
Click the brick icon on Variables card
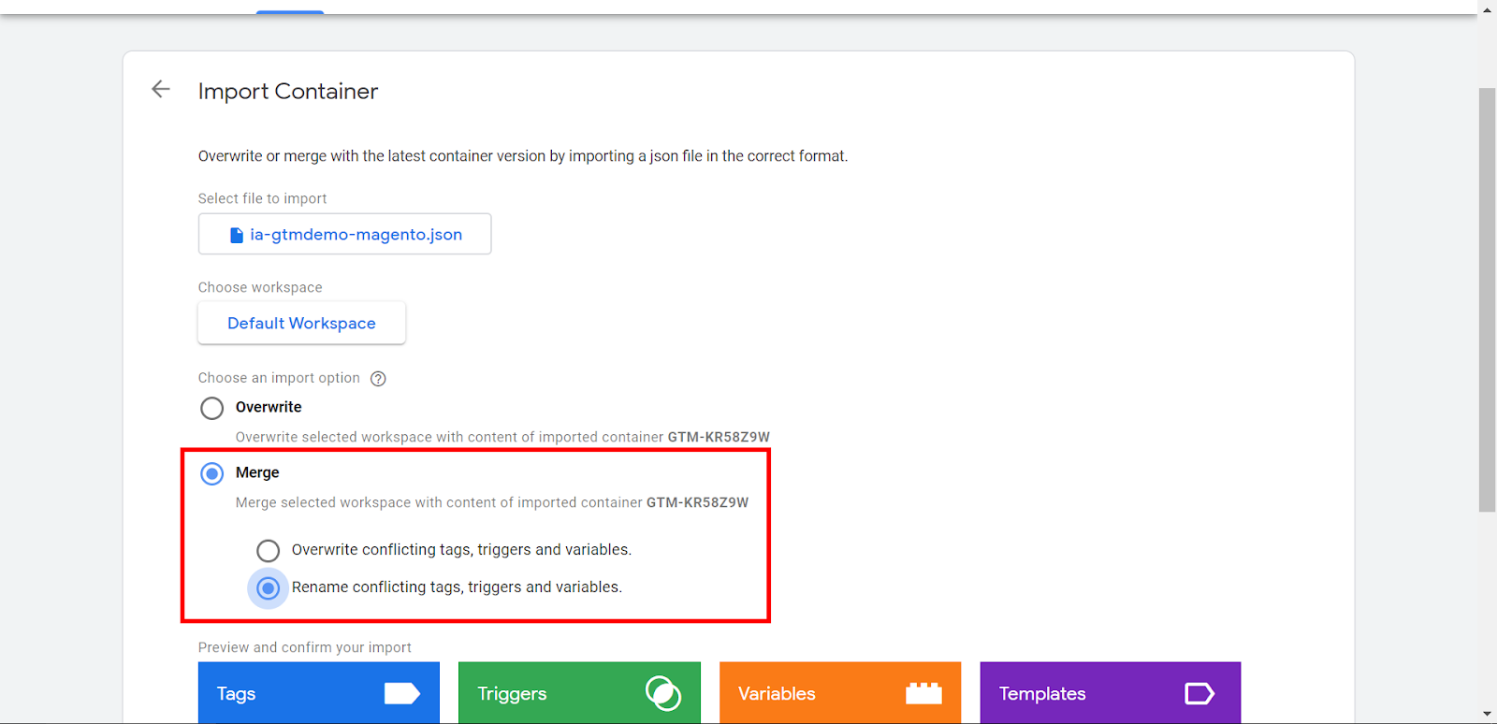tap(923, 693)
